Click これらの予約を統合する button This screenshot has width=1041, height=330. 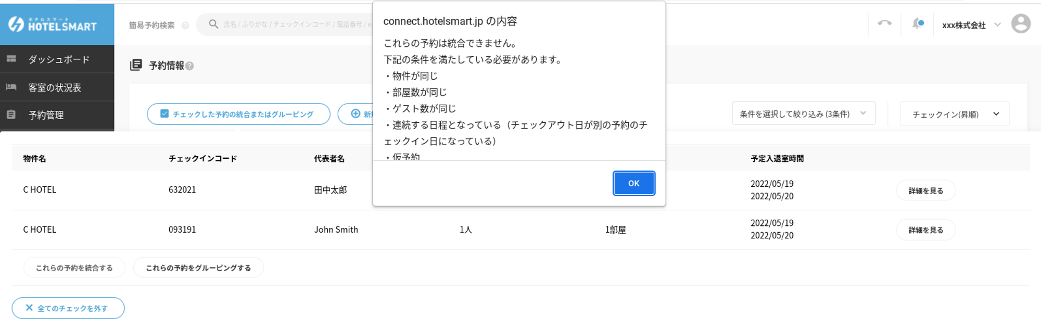[x=74, y=268]
